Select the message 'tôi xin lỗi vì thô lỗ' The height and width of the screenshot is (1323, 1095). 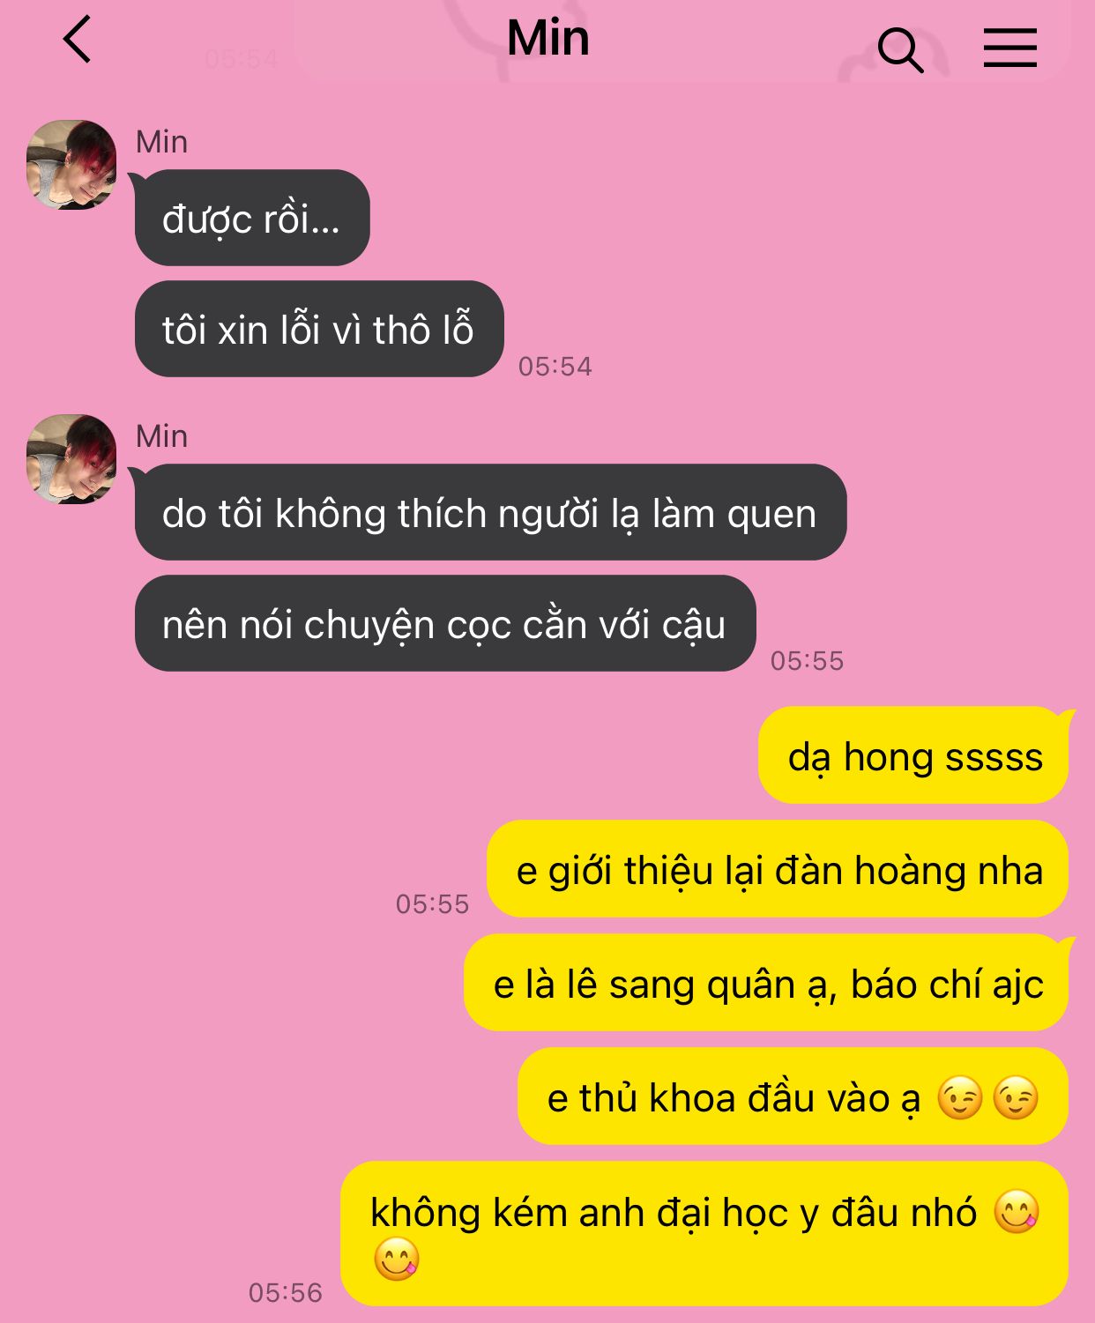pos(319,329)
